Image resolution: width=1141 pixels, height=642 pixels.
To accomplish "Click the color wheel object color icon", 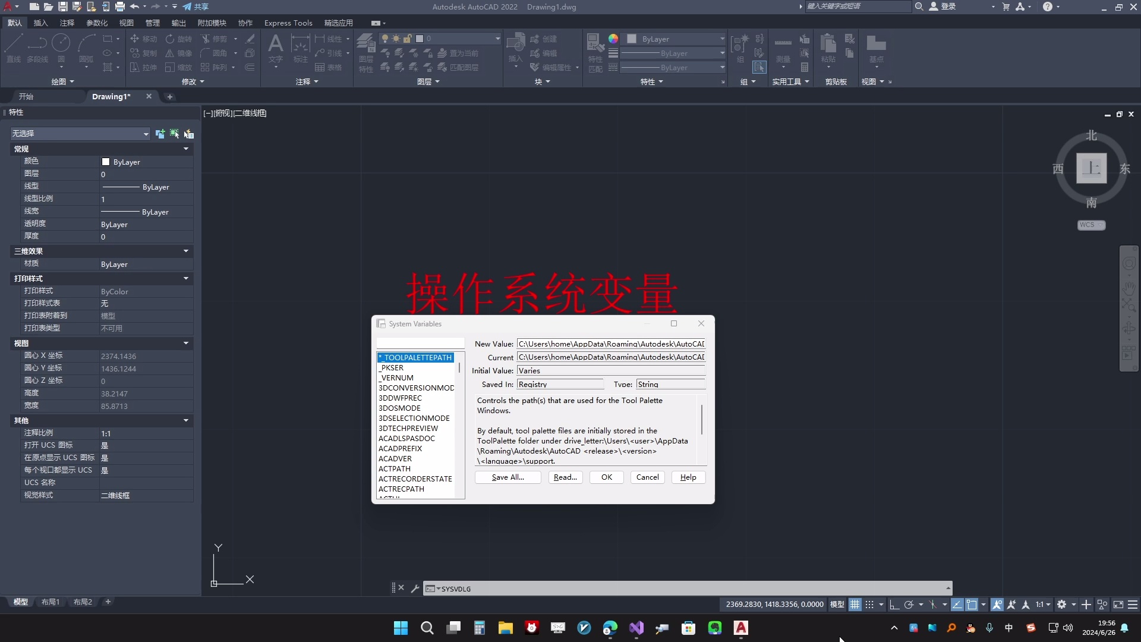I will (613, 39).
